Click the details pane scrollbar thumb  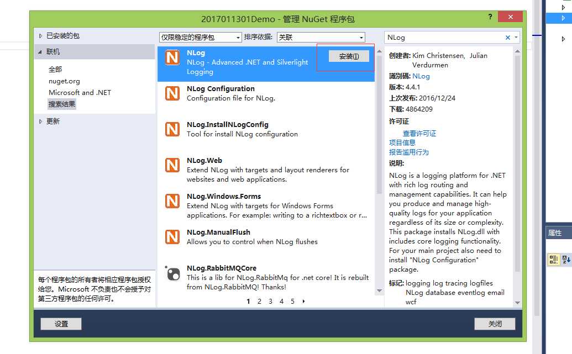tap(517, 163)
